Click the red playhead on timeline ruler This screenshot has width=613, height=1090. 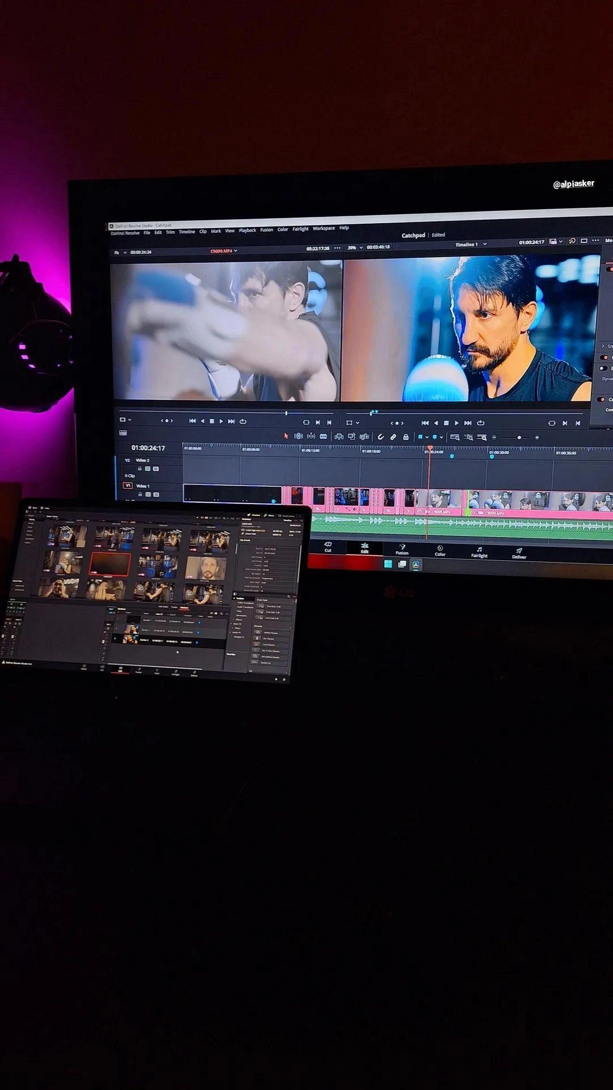[430, 448]
